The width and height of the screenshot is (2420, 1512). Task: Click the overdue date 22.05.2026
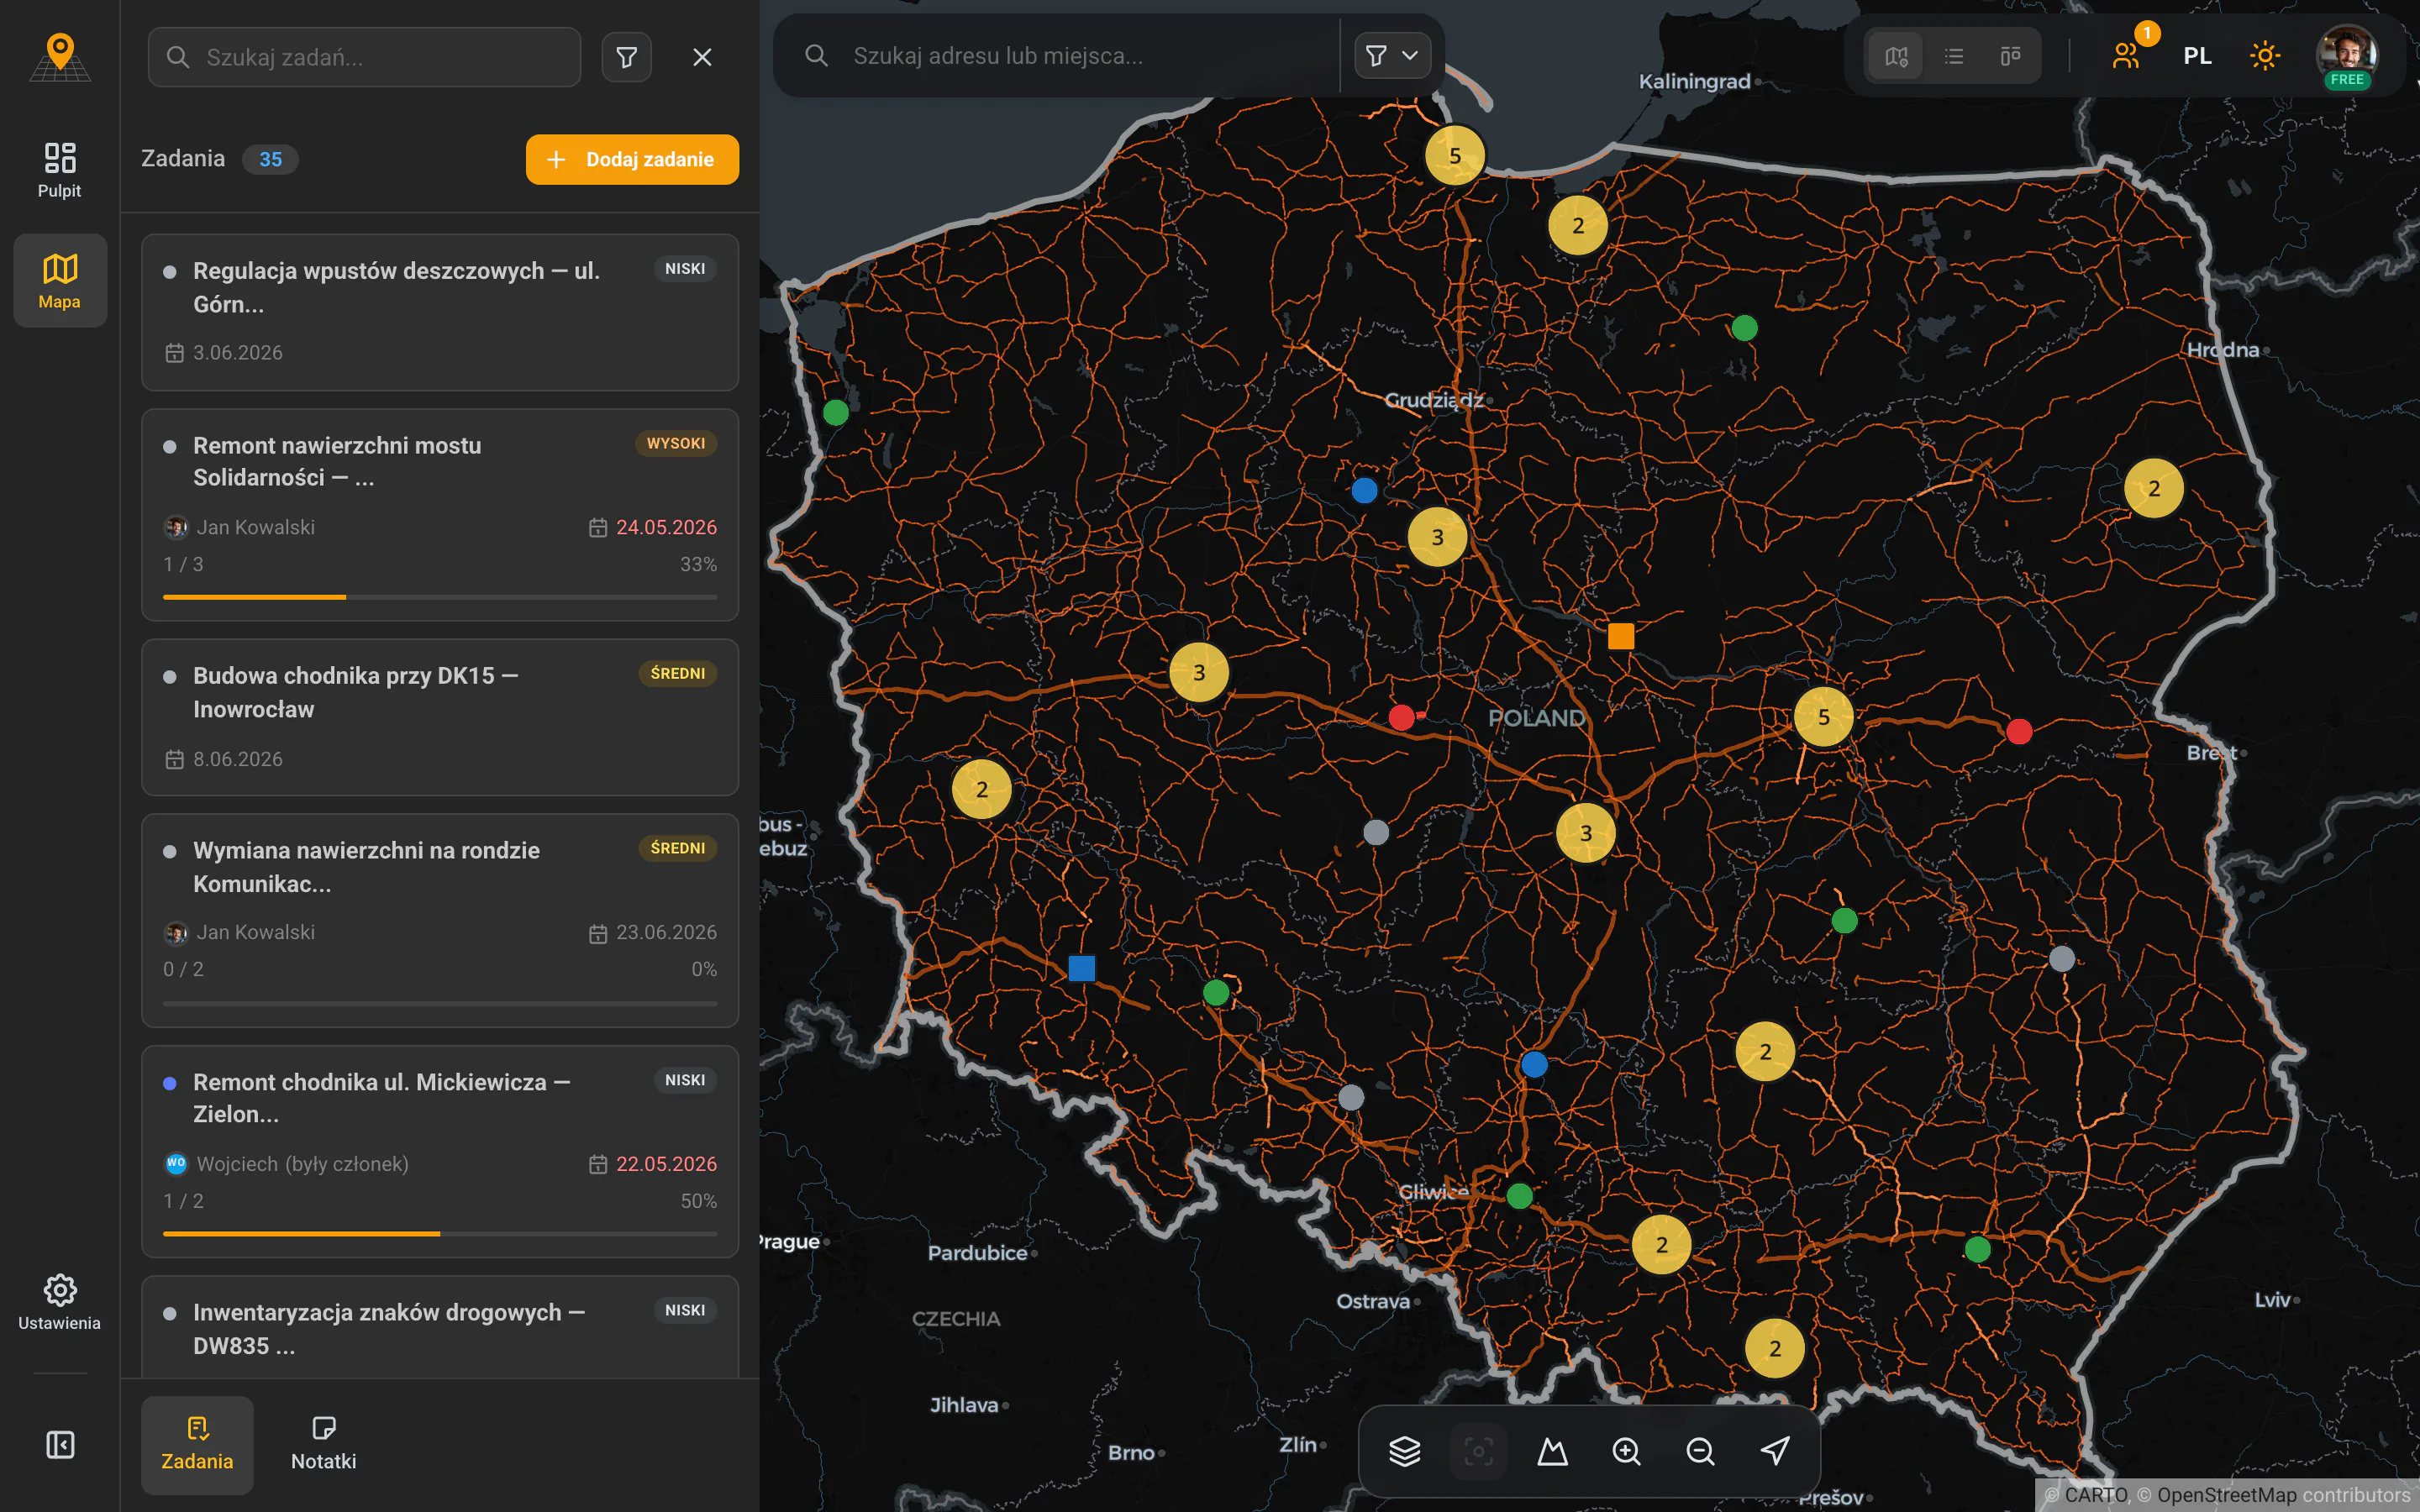[666, 1164]
